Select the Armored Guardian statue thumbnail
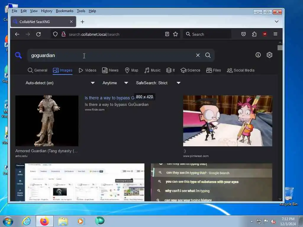This screenshot has width=303, height=227. 47,121
